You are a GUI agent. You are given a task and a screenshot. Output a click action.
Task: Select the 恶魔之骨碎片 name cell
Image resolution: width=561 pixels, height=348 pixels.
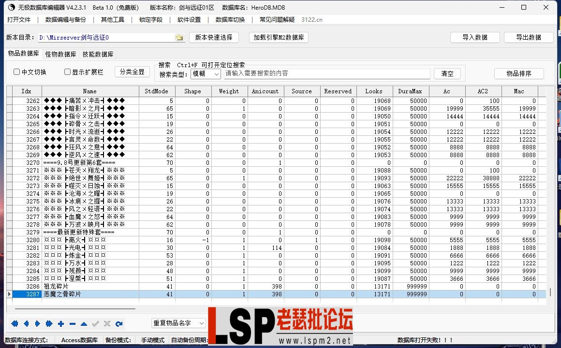[x=90, y=294]
